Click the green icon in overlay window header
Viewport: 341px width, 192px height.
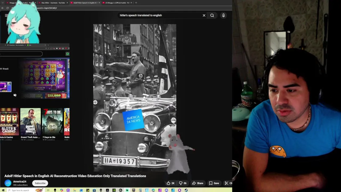point(67,54)
